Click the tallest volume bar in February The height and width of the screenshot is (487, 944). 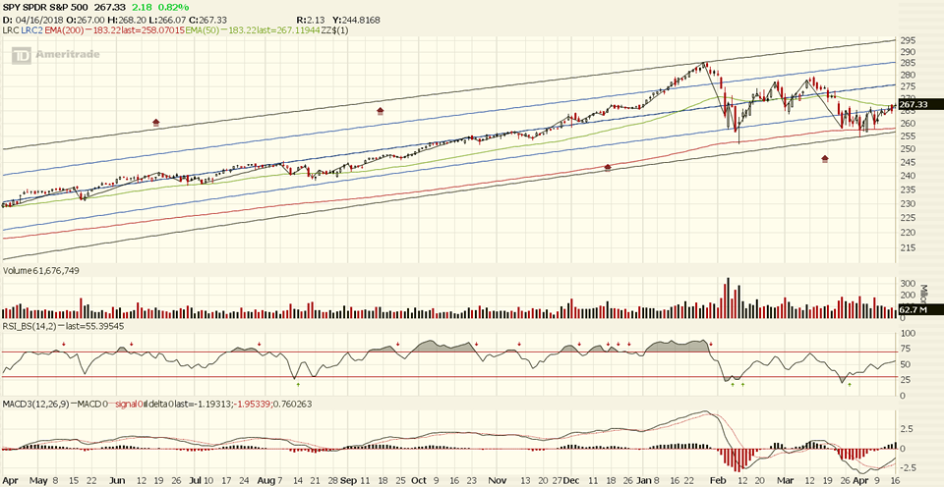coord(729,297)
